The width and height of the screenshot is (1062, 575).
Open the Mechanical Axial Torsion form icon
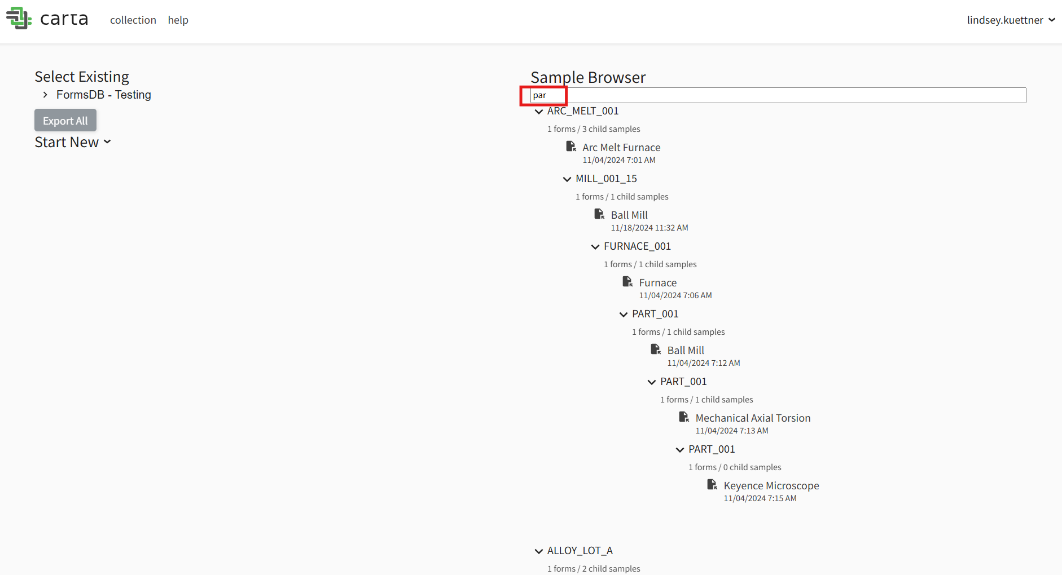tap(684, 417)
